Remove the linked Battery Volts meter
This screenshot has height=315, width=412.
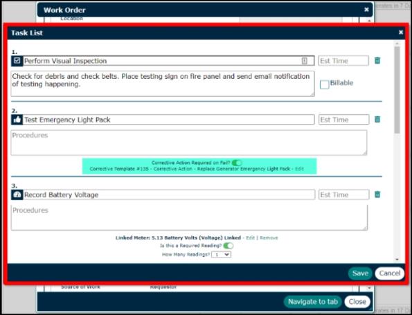point(269,238)
